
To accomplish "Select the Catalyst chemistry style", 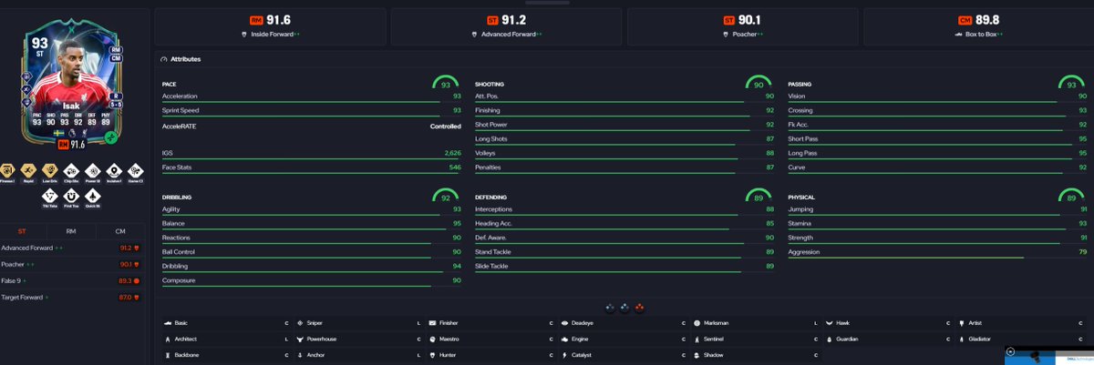I will pyautogui.click(x=624, y=354).
